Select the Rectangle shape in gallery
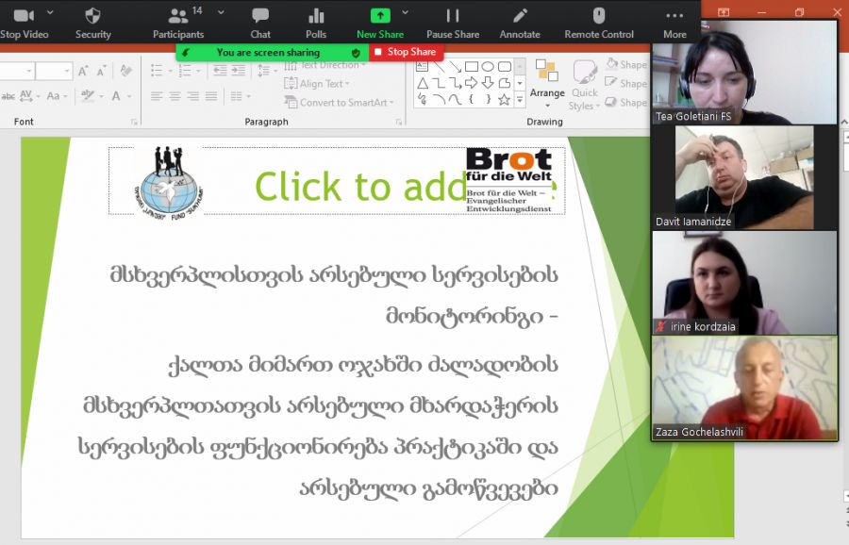Viewport: 849px width, 545px height. [x=472, y=67]
